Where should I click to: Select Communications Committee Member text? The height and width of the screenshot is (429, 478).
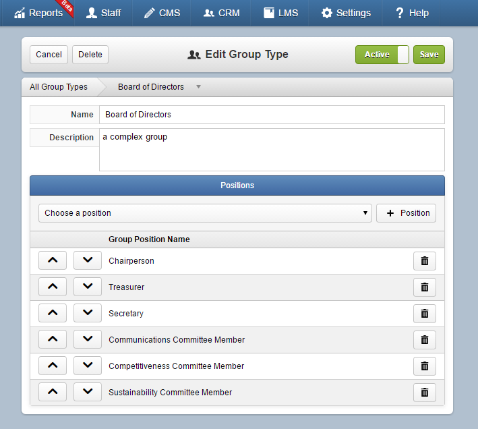pos(177,340)
